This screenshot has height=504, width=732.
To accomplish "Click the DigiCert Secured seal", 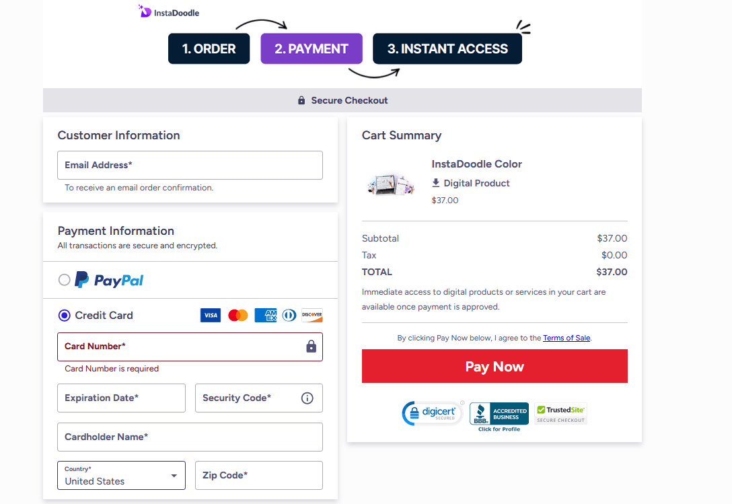I will coord(433,412).
